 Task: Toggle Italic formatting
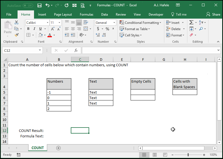[34, 29]
